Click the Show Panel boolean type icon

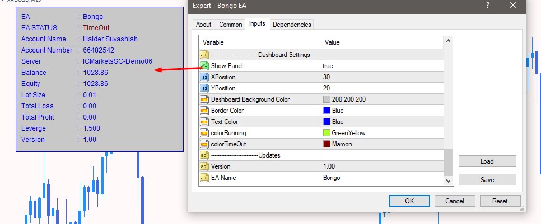[x=204, y=66]
